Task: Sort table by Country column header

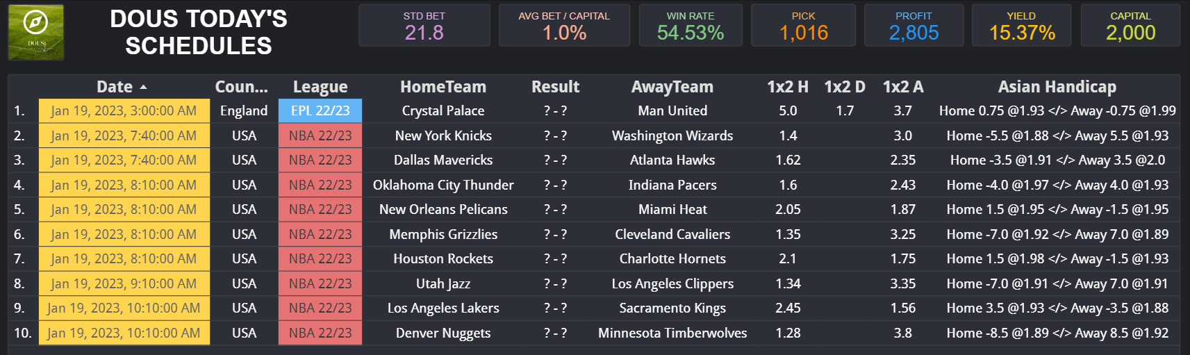Action: pyautogui.click(x=241, y=87)
